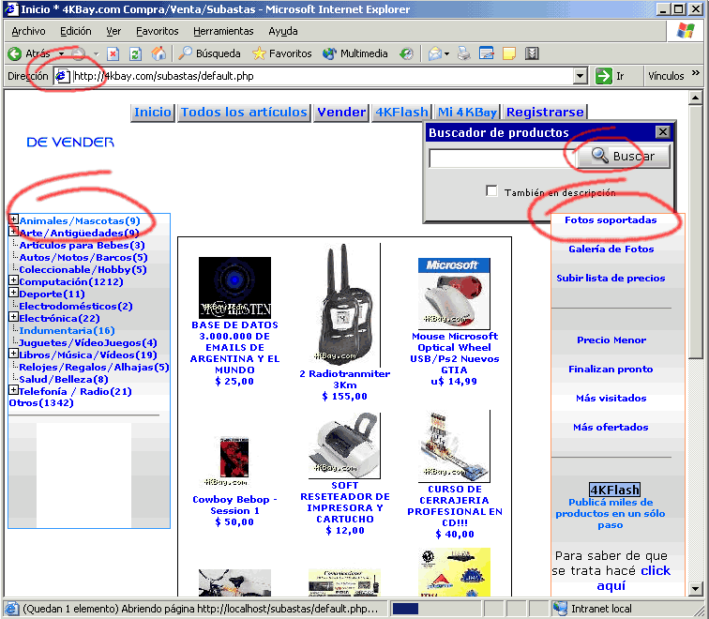Expand Arte/Antigüedades category
709x619 pixels.
[13, 232]
